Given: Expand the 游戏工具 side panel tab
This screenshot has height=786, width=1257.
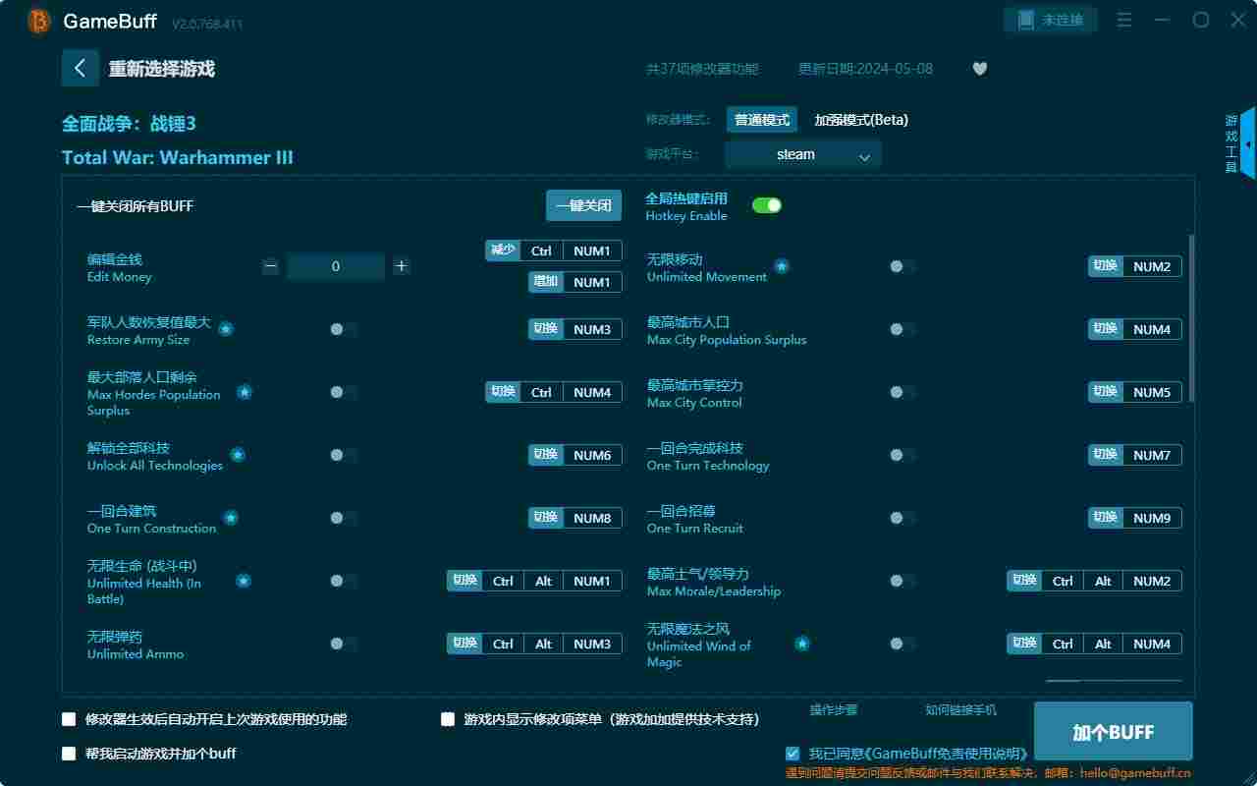Looking at the screenshot, I should tap(1238, 143).
